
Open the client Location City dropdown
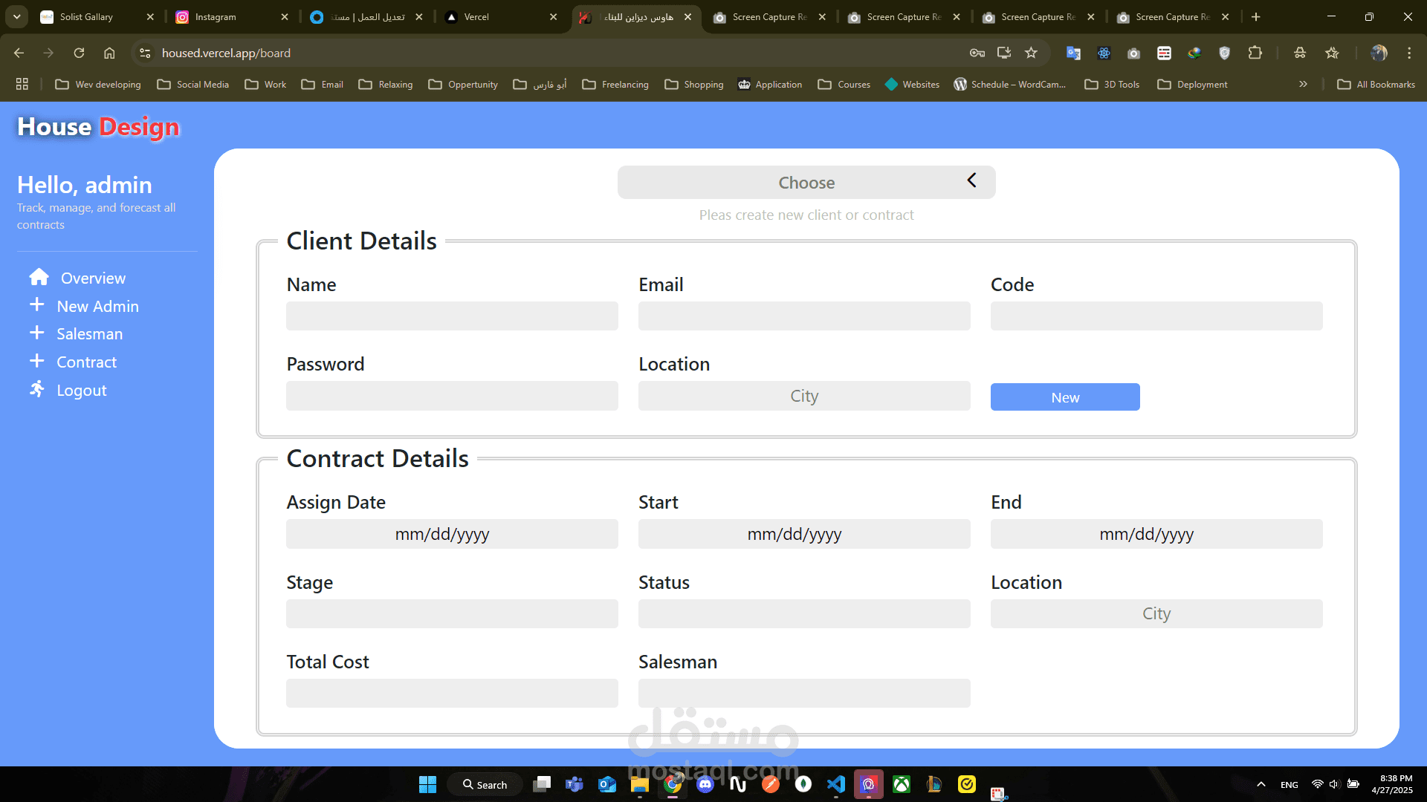[803, 396]
